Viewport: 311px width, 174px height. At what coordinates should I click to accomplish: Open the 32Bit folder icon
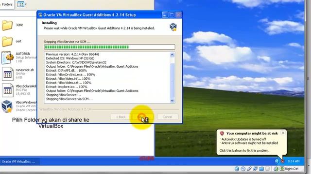point(7,26)
